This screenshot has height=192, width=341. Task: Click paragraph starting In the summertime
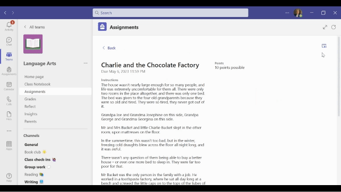152,145
